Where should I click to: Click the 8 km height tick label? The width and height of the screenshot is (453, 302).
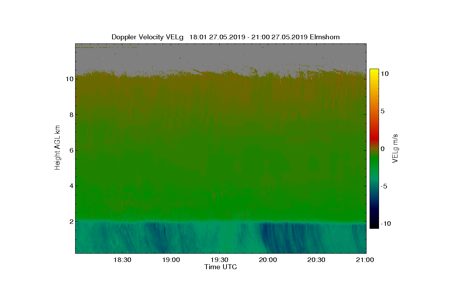coord(70,115)
